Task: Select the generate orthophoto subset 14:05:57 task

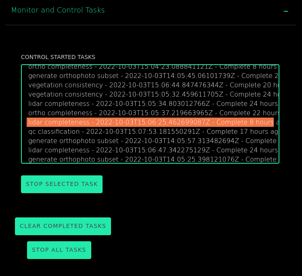Action: click(149, 141)
